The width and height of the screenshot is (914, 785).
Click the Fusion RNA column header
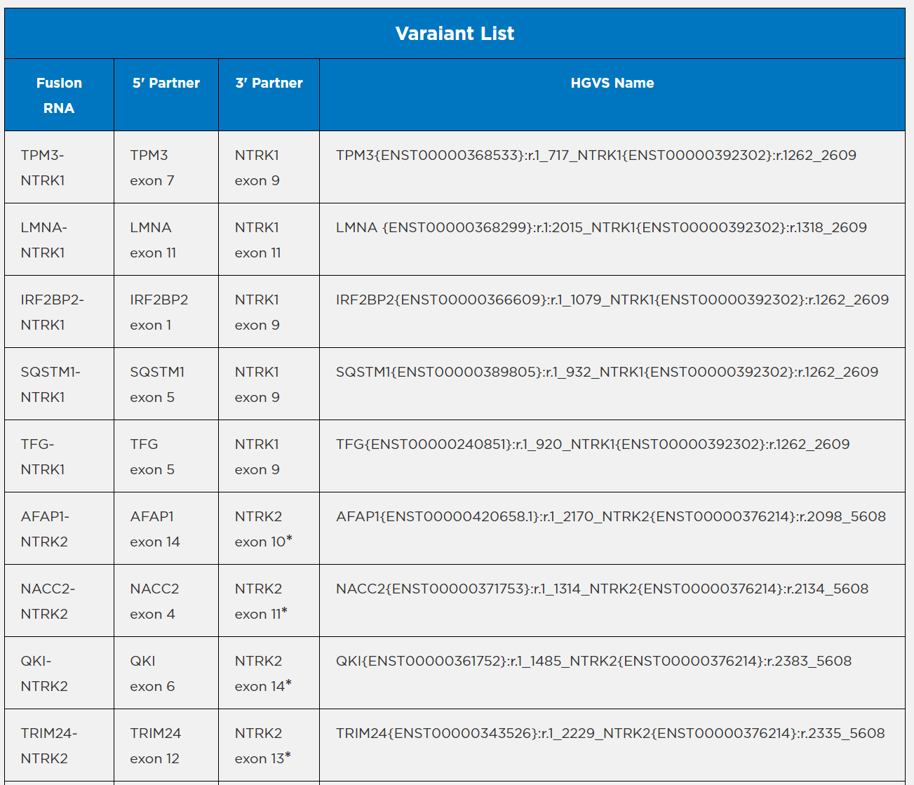[x=59, y=95]
